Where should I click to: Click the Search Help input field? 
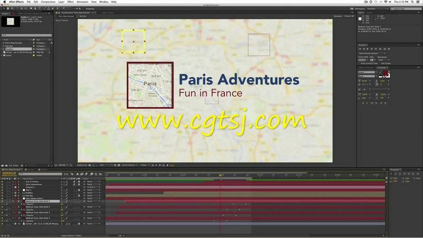[x=407, y=8]
